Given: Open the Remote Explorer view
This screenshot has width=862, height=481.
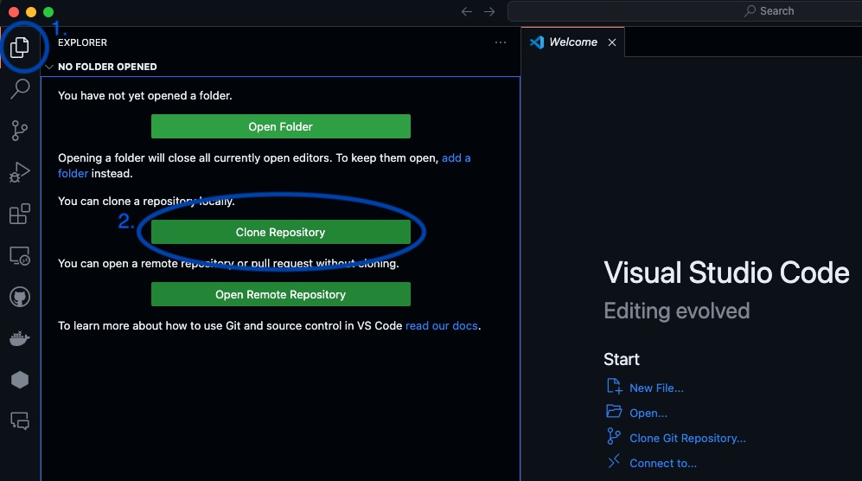Looking at the screenshot, I should pos(19,256).
